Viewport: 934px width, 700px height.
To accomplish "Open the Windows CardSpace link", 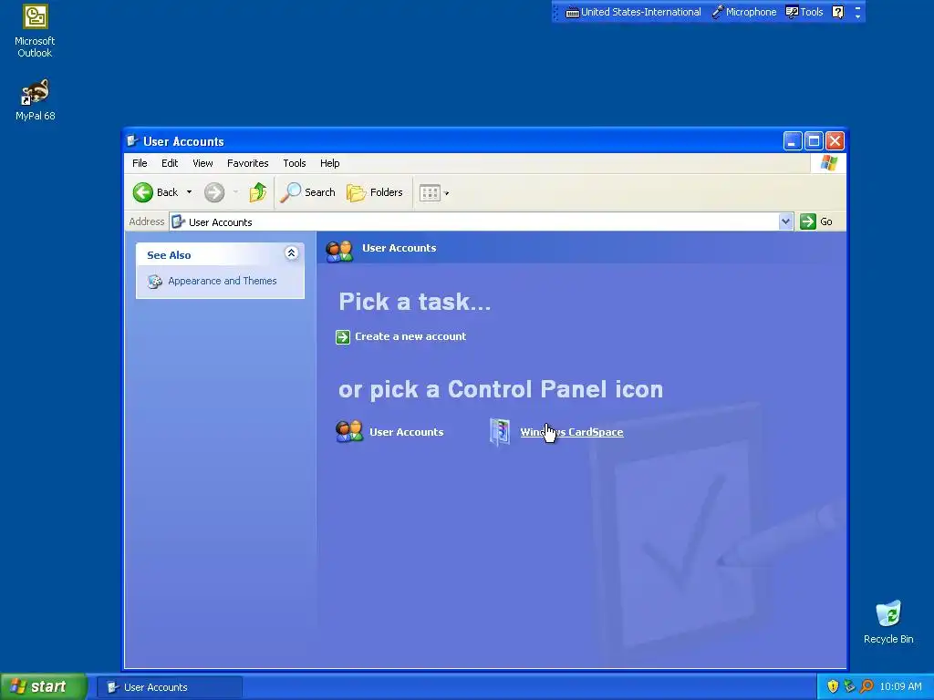I will [x=572, y=432].
